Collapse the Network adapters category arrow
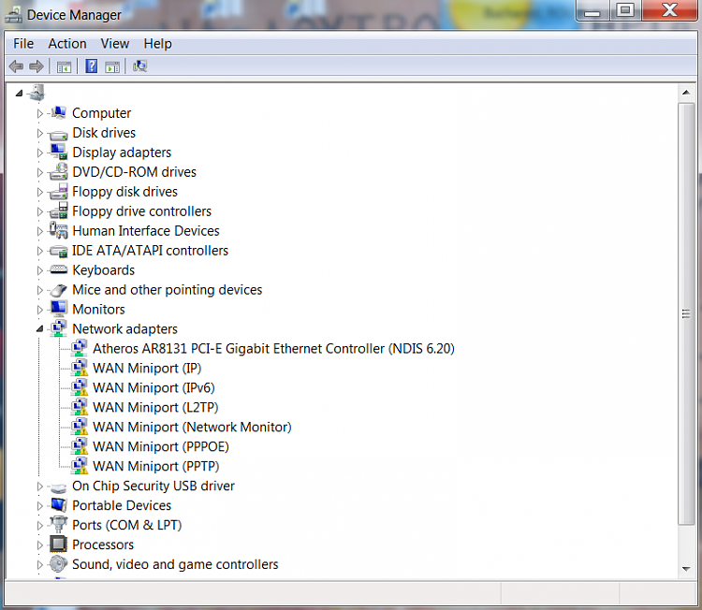 click(40, 329)
